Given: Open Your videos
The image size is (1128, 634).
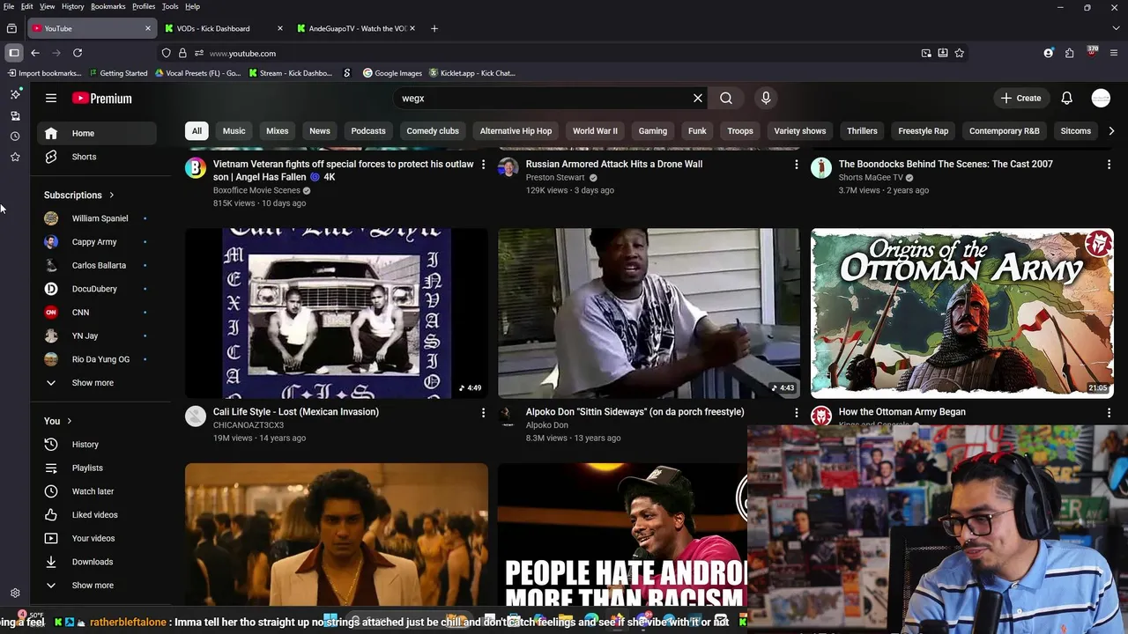Looking at the screenshot, I should [97, 538].
